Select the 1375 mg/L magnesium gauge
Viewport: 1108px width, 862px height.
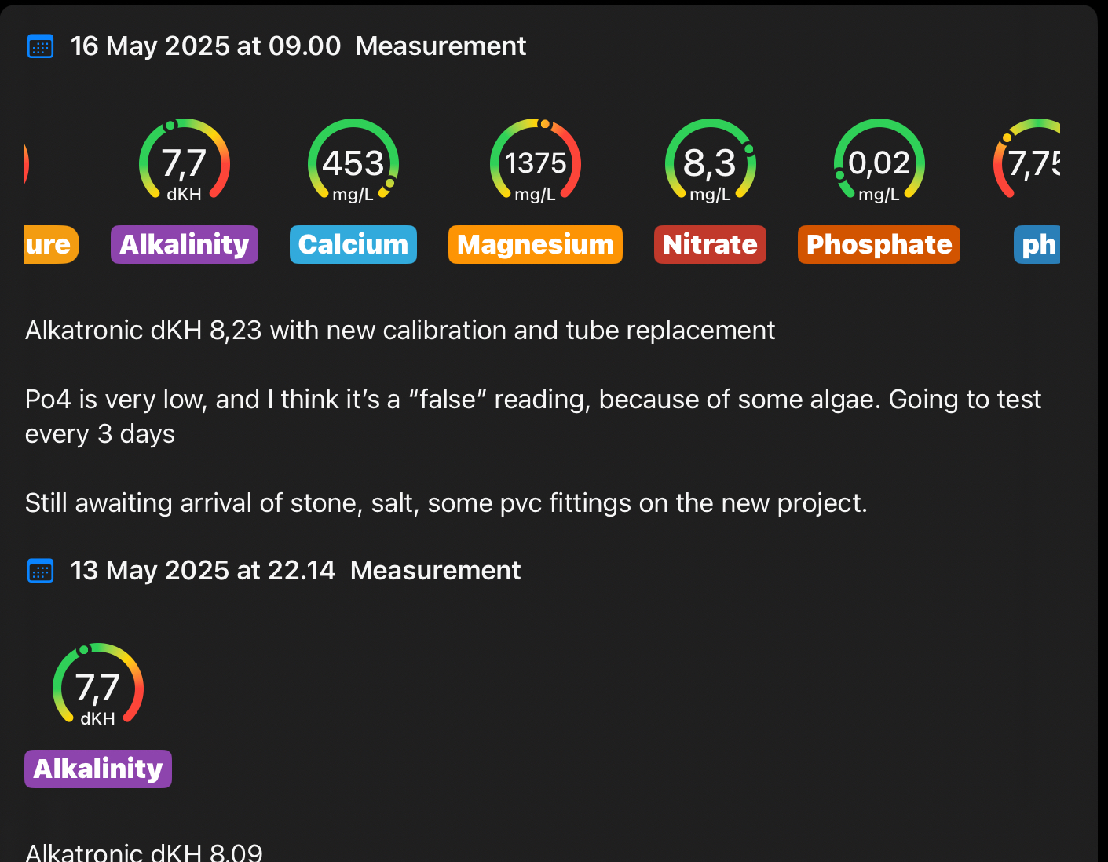point(536,163)
